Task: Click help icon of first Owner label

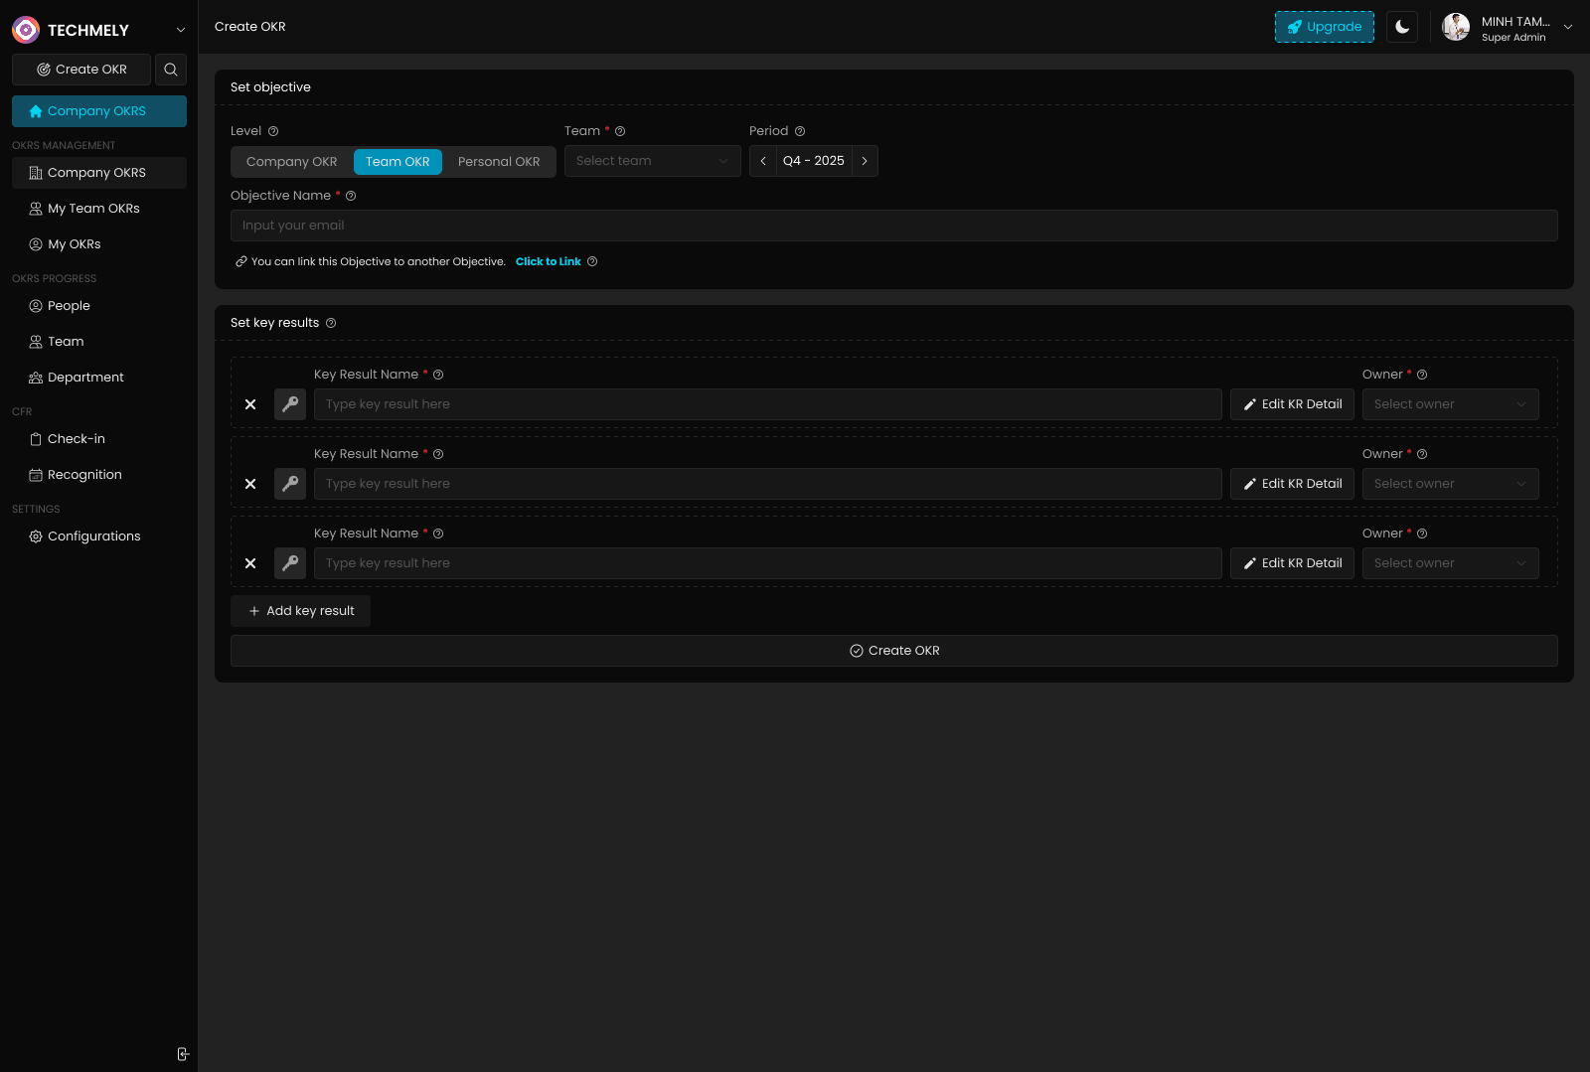Action: point(1422,375)
